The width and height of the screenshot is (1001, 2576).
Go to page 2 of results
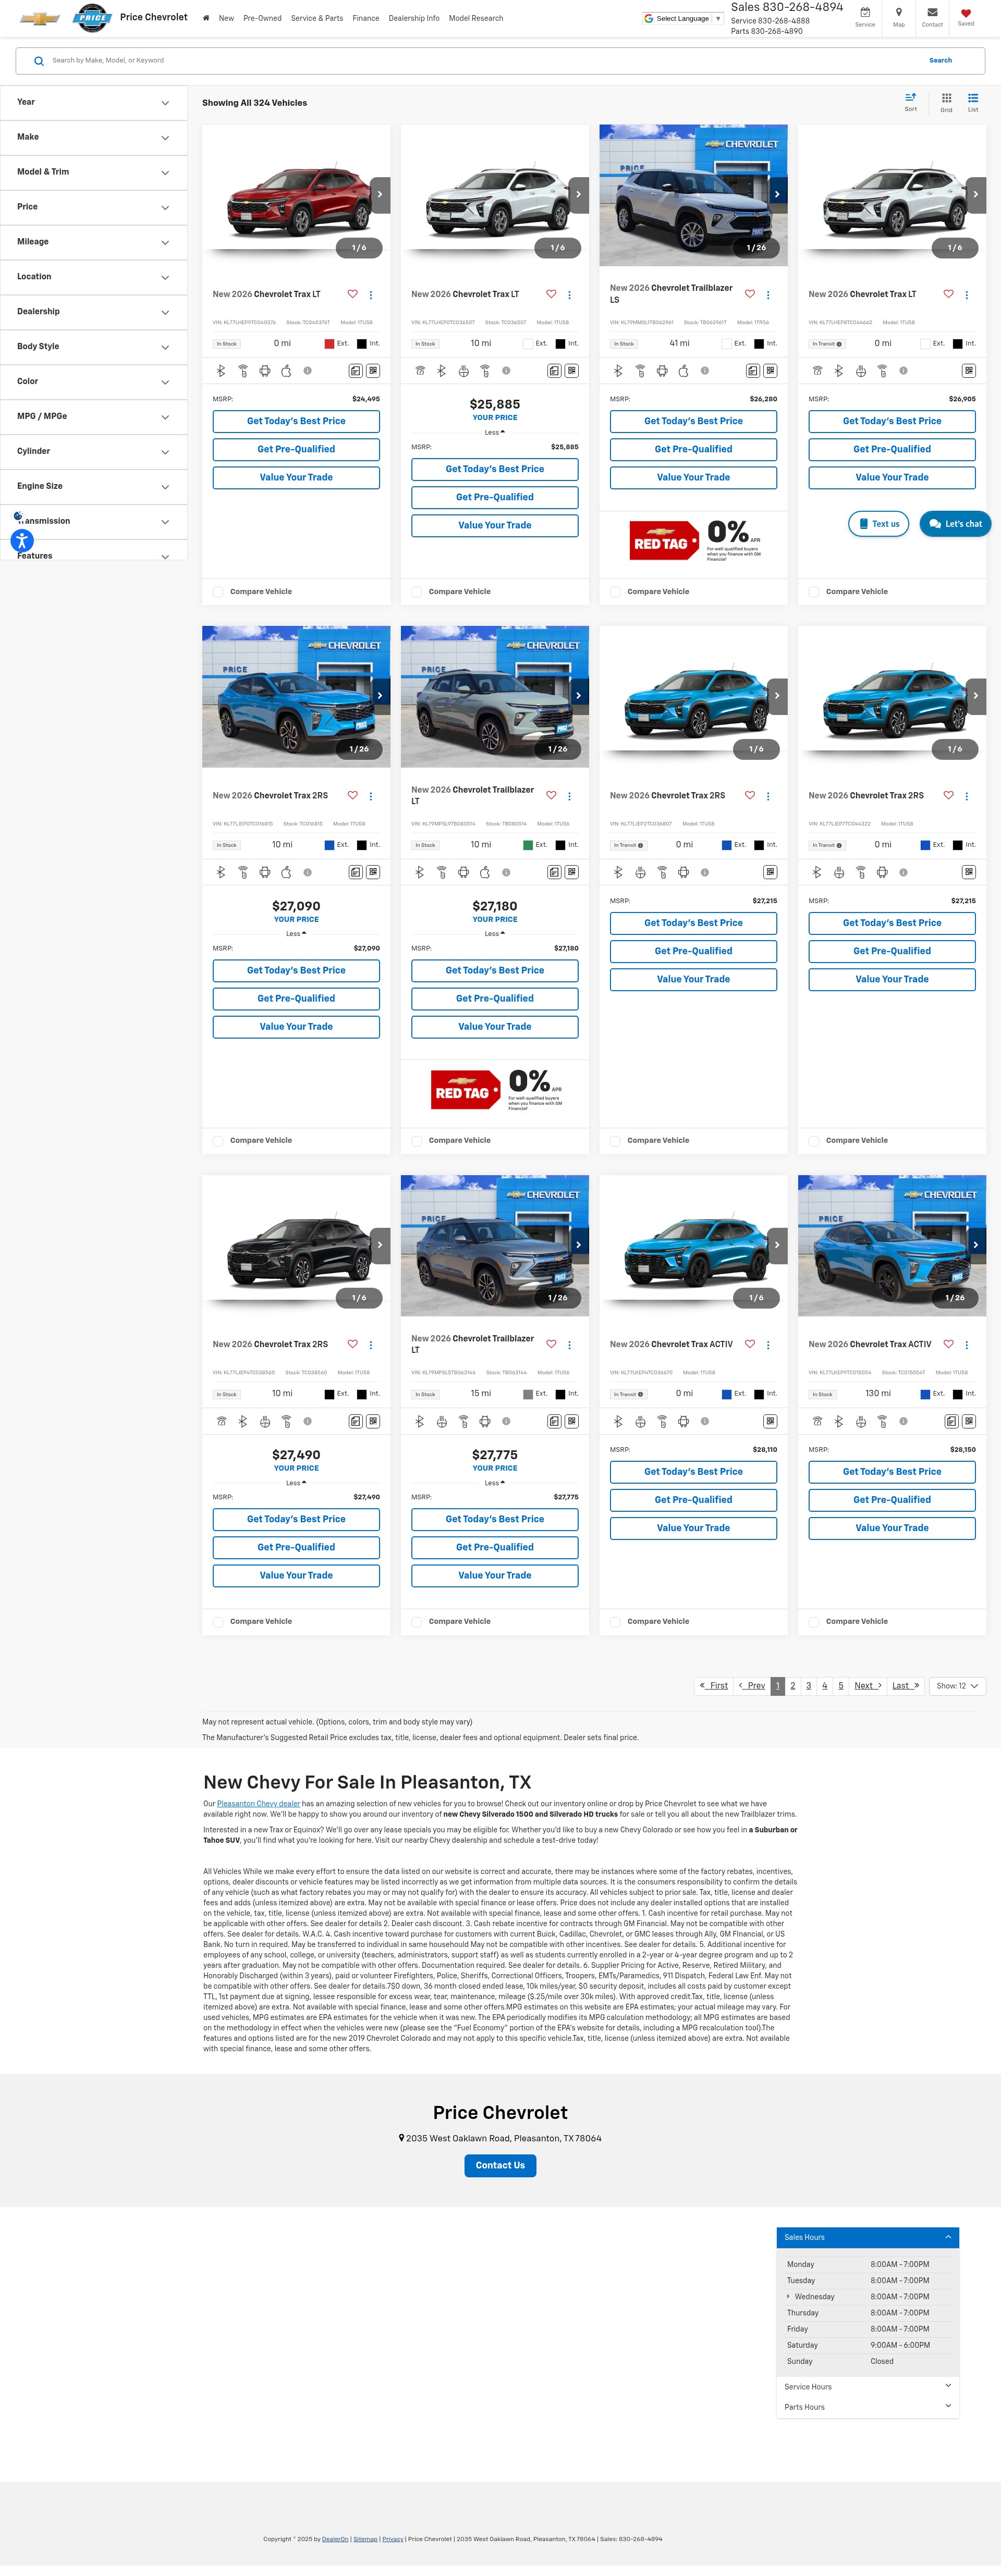pyautogui.click(x=793, y=1686)
